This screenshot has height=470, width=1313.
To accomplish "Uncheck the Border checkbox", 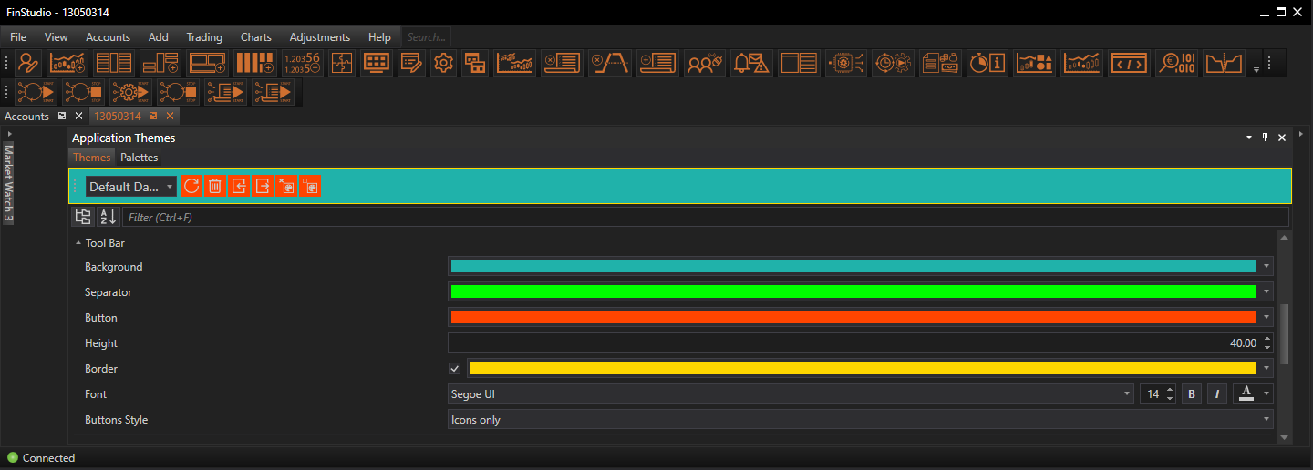I will click(x=455, y=369).
